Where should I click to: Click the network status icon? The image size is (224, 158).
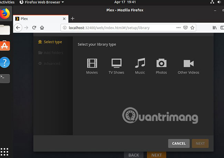(x=212, y=2)
